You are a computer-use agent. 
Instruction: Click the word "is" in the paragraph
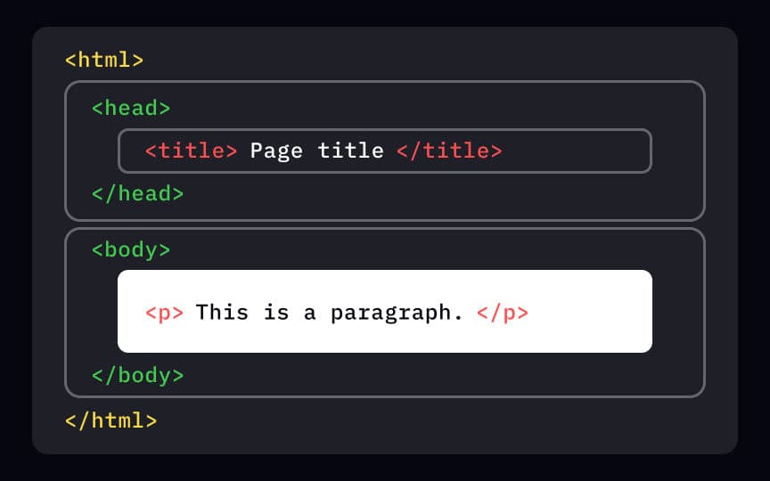tap(276, 313)
